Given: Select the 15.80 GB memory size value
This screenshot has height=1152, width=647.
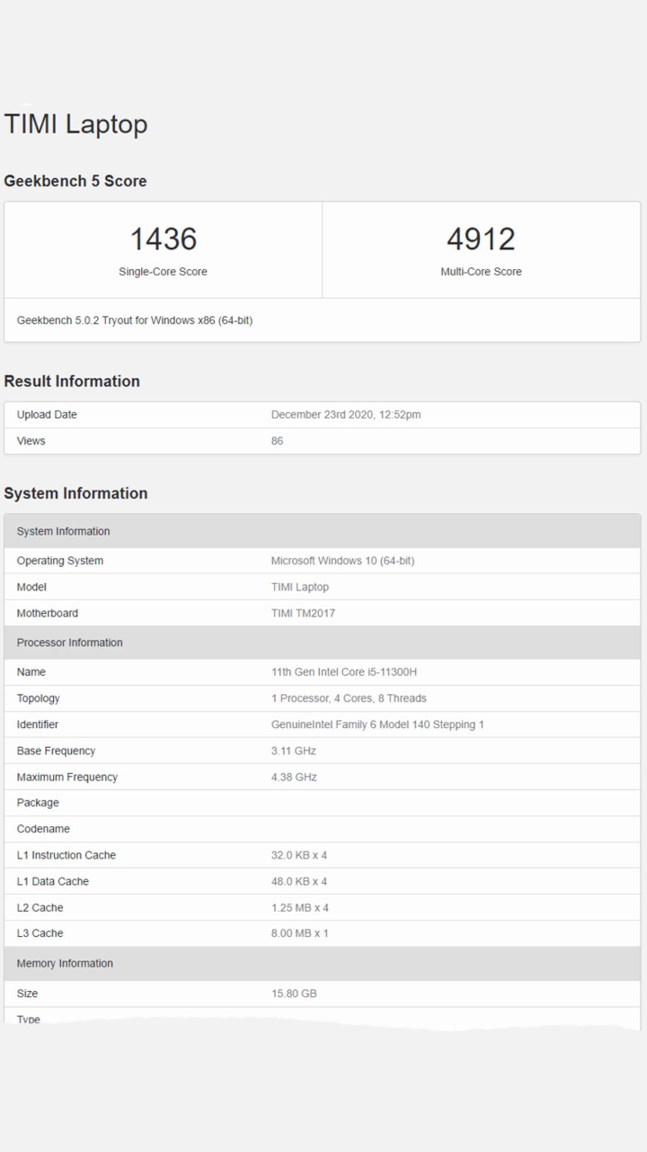Looking at the screenshot, I should point(294,993).
